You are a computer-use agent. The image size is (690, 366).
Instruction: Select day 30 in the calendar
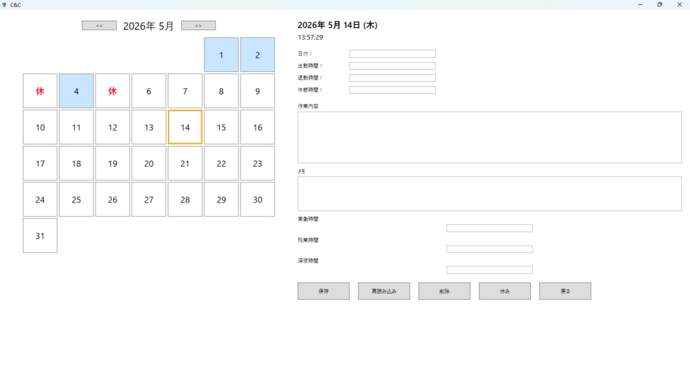click(257, 199)
